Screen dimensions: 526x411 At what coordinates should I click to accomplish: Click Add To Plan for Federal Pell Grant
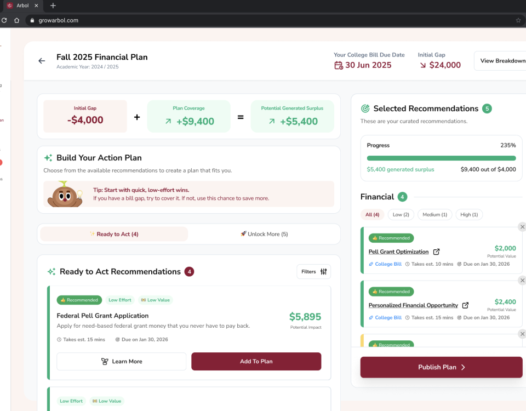[256, 361]
